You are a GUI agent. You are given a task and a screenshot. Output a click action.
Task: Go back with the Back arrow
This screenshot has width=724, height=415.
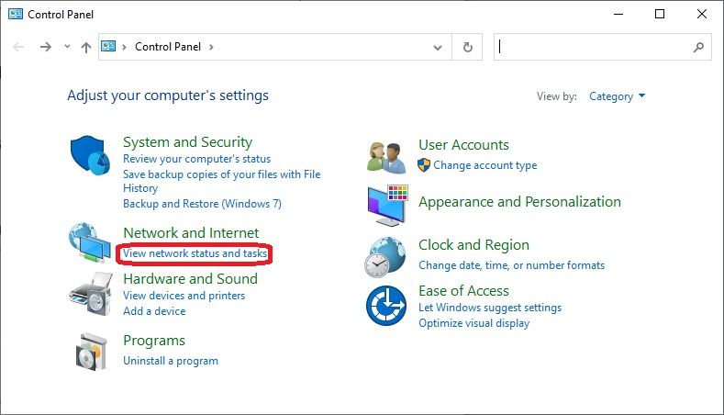point(18,47)
